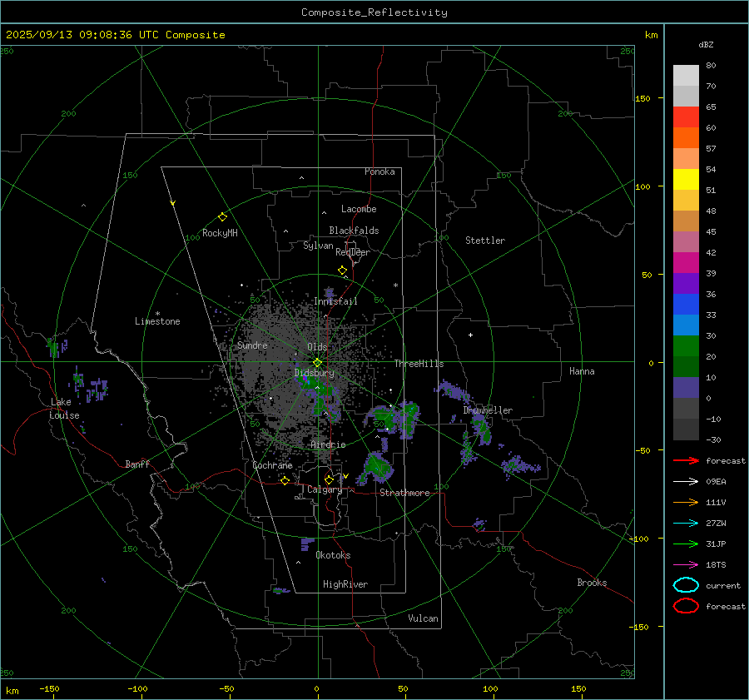Click the Lacombe city label

(x=359, y=209)
